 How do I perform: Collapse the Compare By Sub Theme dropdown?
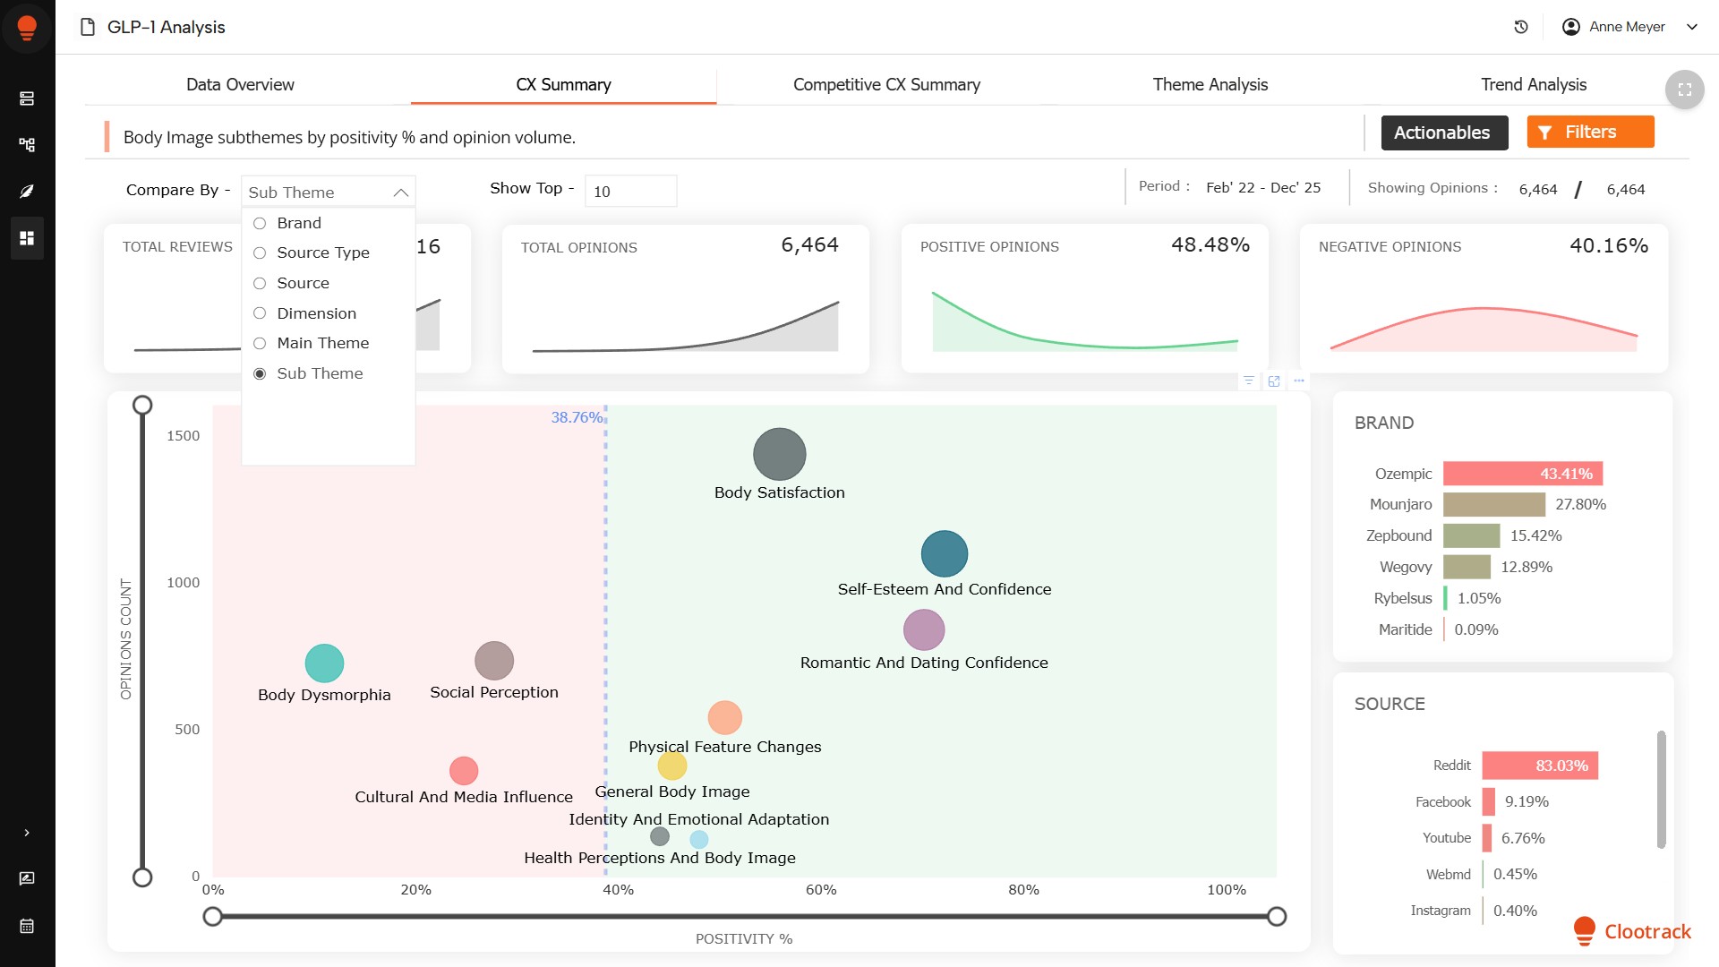[x=400, y=193]
